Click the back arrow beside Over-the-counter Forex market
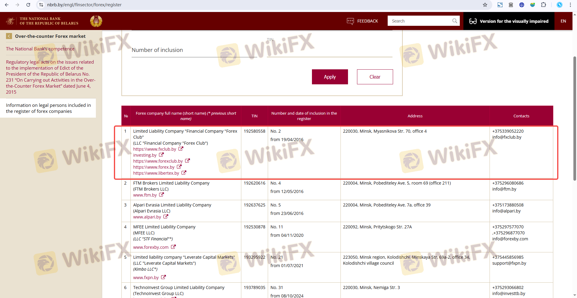 point(9,36)
